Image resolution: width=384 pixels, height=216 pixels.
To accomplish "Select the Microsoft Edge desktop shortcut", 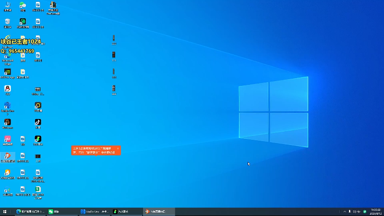I will (x=8, y=59).
